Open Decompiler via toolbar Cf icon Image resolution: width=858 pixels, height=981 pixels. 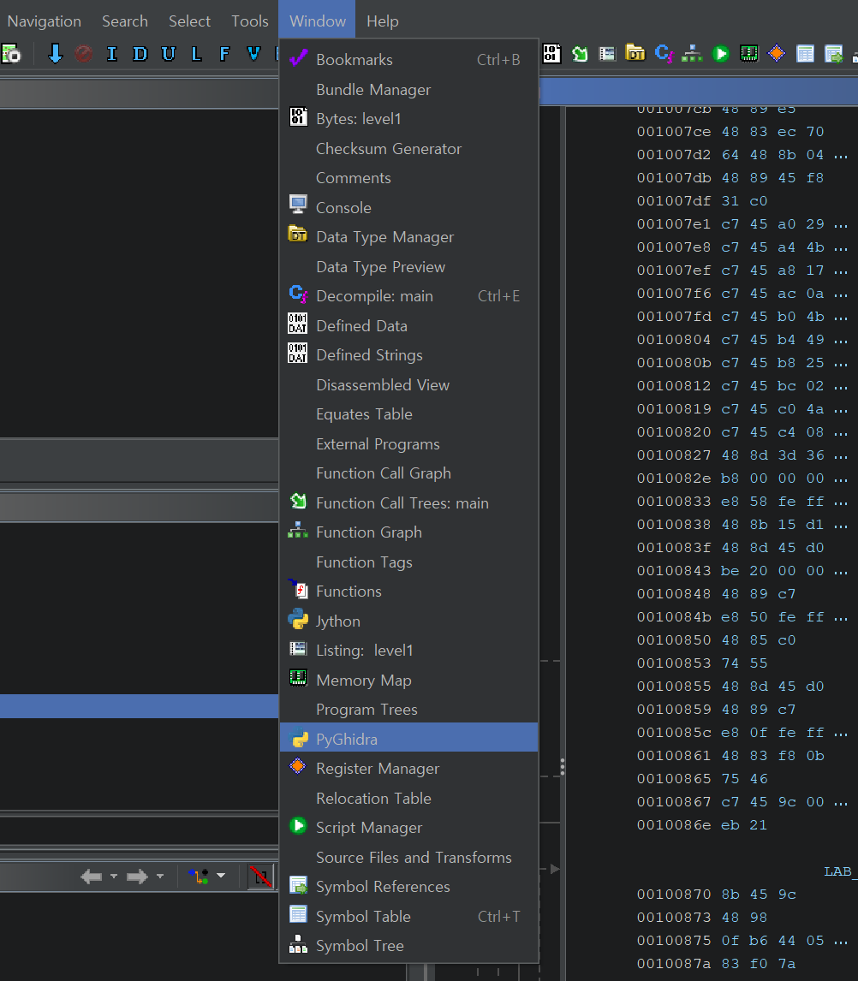point(664,54)
